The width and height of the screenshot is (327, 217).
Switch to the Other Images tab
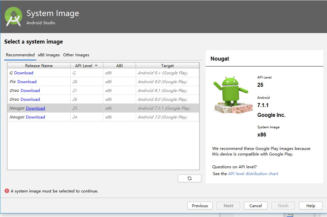click(x=76, y=55)
